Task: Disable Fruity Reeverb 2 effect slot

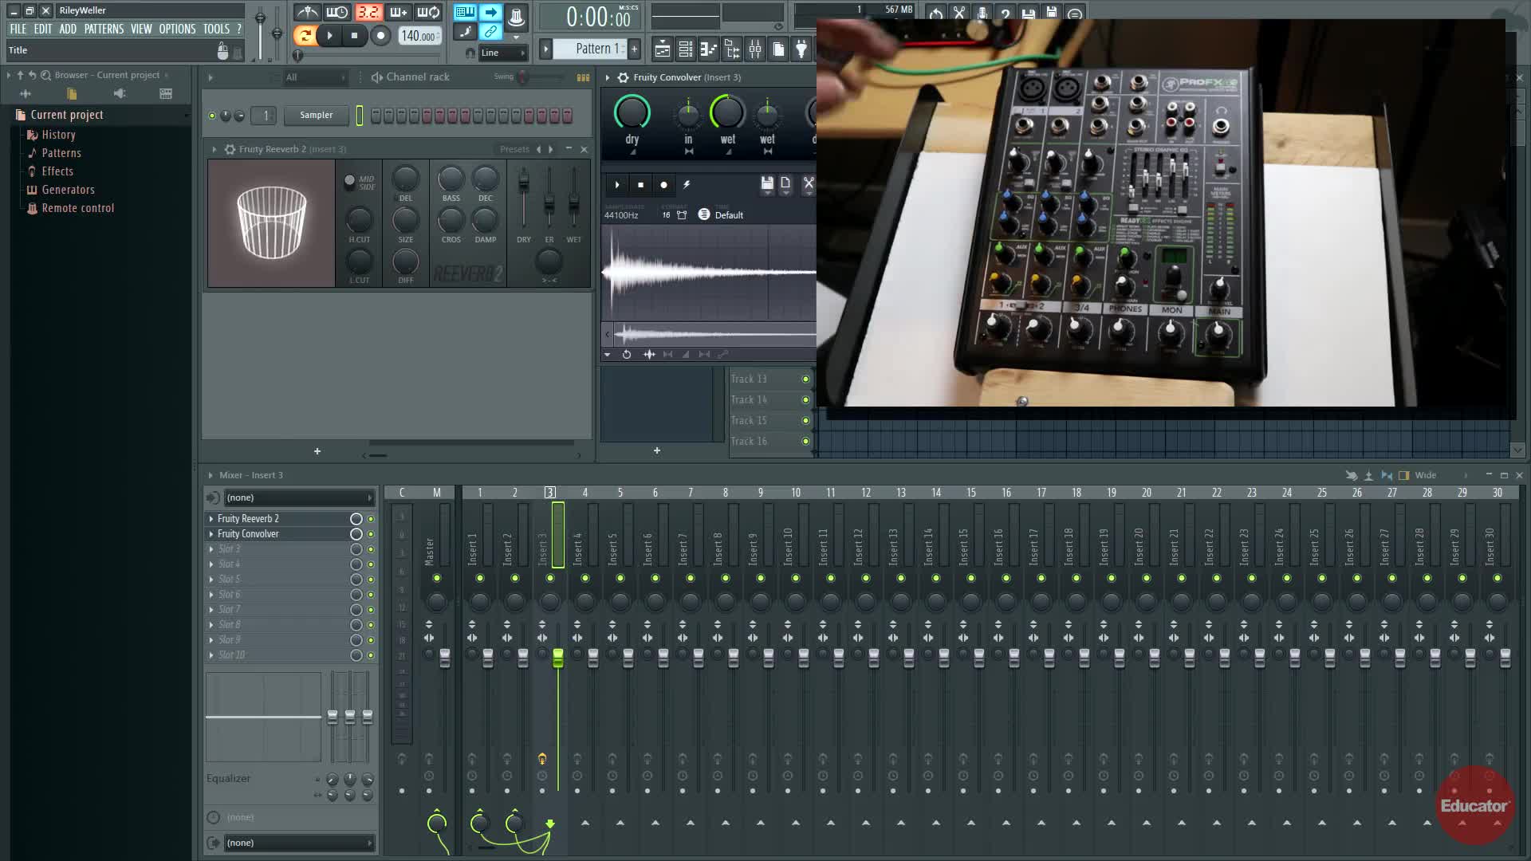Action: tap(370, 519)
